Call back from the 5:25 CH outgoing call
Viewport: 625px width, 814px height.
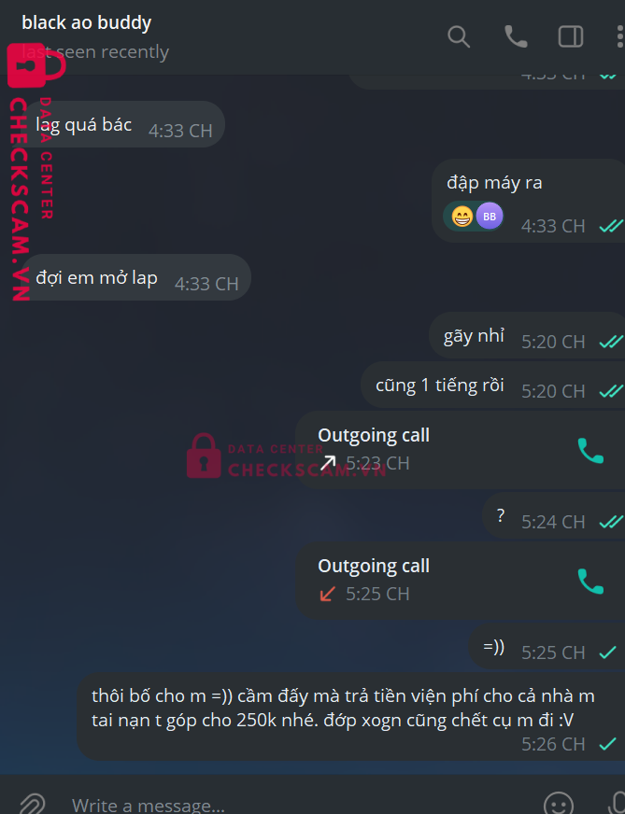click(590, 581)
